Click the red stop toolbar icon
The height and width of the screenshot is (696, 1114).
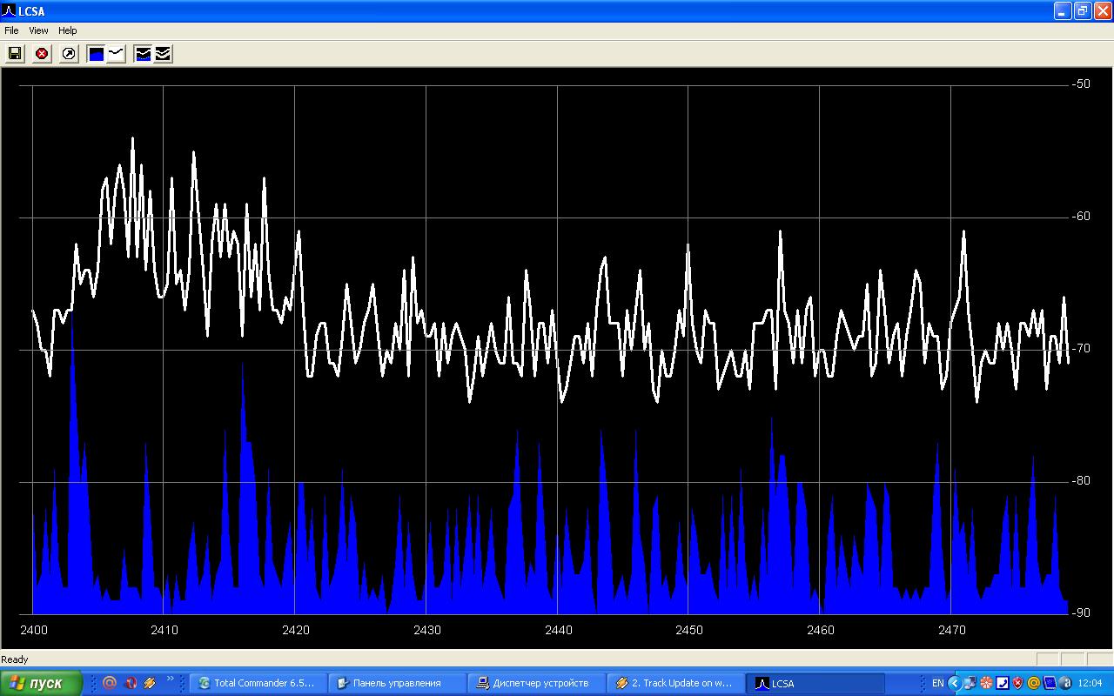coord(42,54)
